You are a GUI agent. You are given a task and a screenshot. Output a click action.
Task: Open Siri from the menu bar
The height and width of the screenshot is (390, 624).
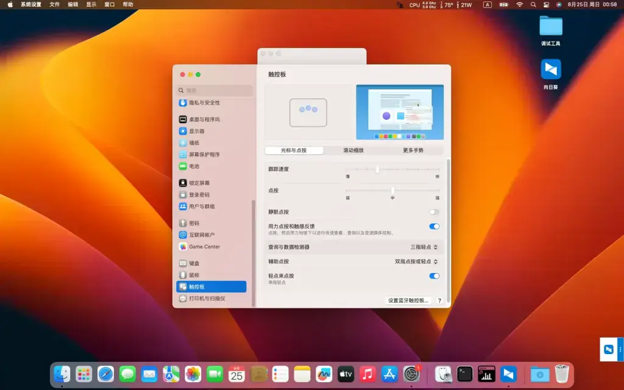click(x=559, y=5)
